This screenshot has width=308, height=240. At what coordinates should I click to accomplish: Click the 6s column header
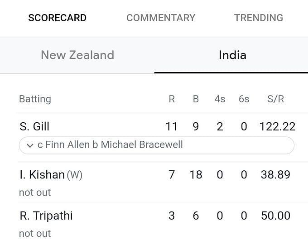(x=244, y=99)
